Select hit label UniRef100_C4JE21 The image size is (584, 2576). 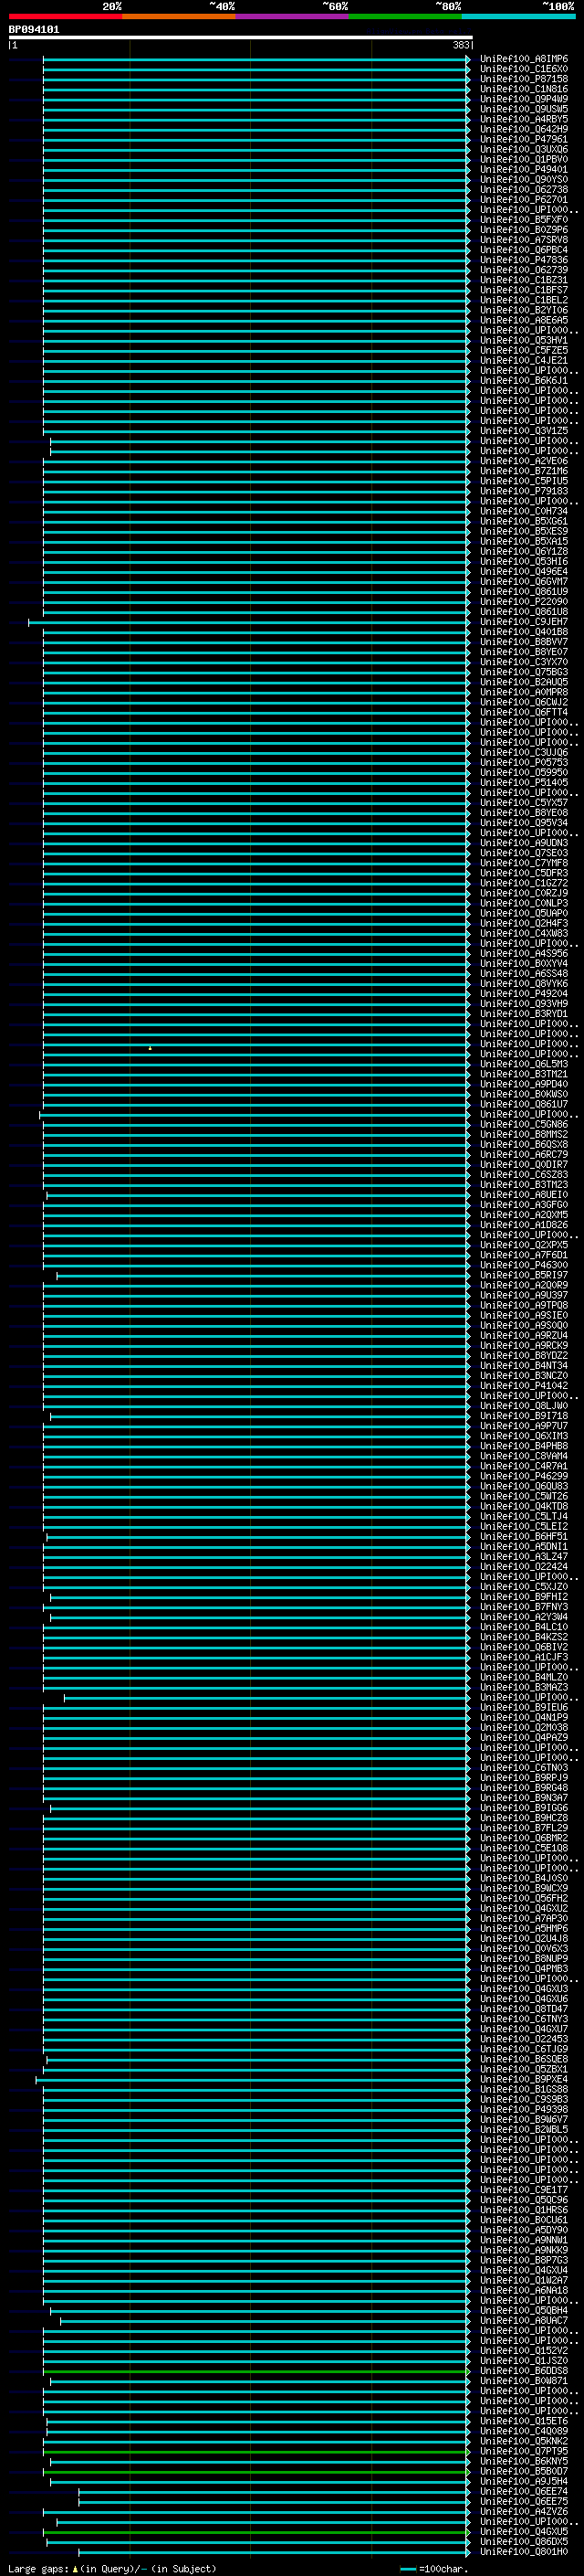(x=523, y=361)
